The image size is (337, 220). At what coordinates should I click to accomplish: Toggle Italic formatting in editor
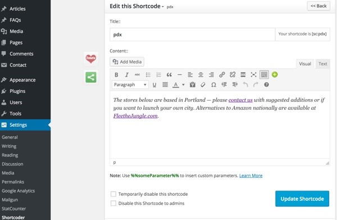point(126,75)
